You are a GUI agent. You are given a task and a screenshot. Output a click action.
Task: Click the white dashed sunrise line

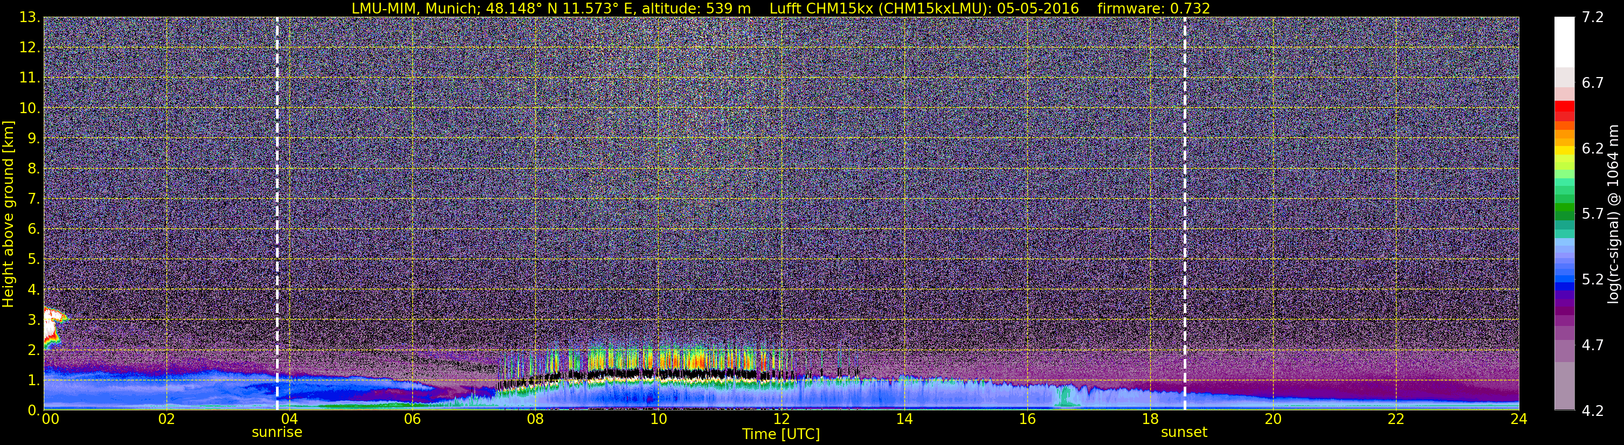pos(277,213)
